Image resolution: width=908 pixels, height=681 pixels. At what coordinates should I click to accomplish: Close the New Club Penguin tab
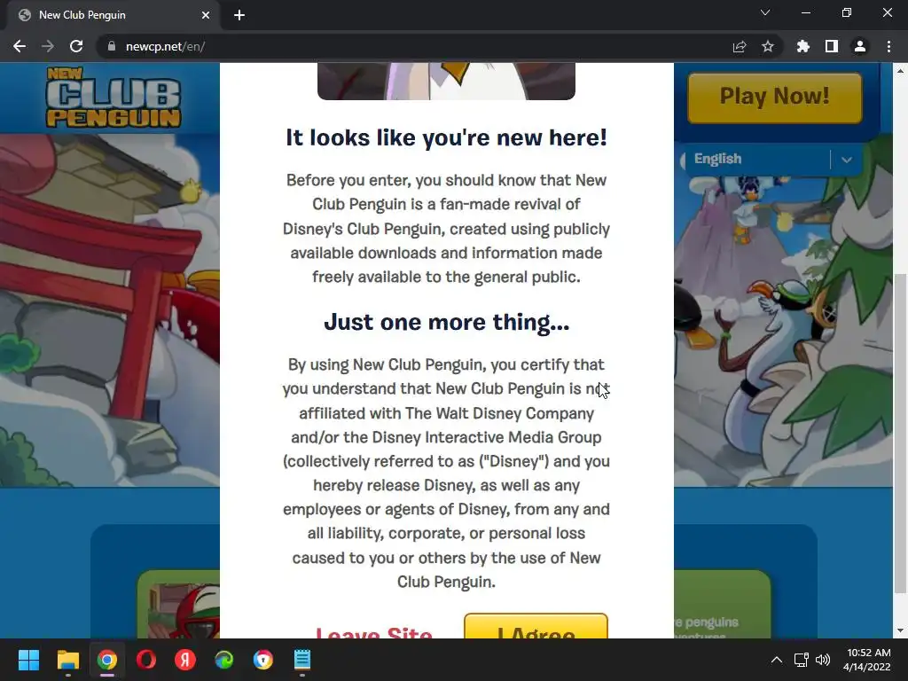(x=205, y=15)
